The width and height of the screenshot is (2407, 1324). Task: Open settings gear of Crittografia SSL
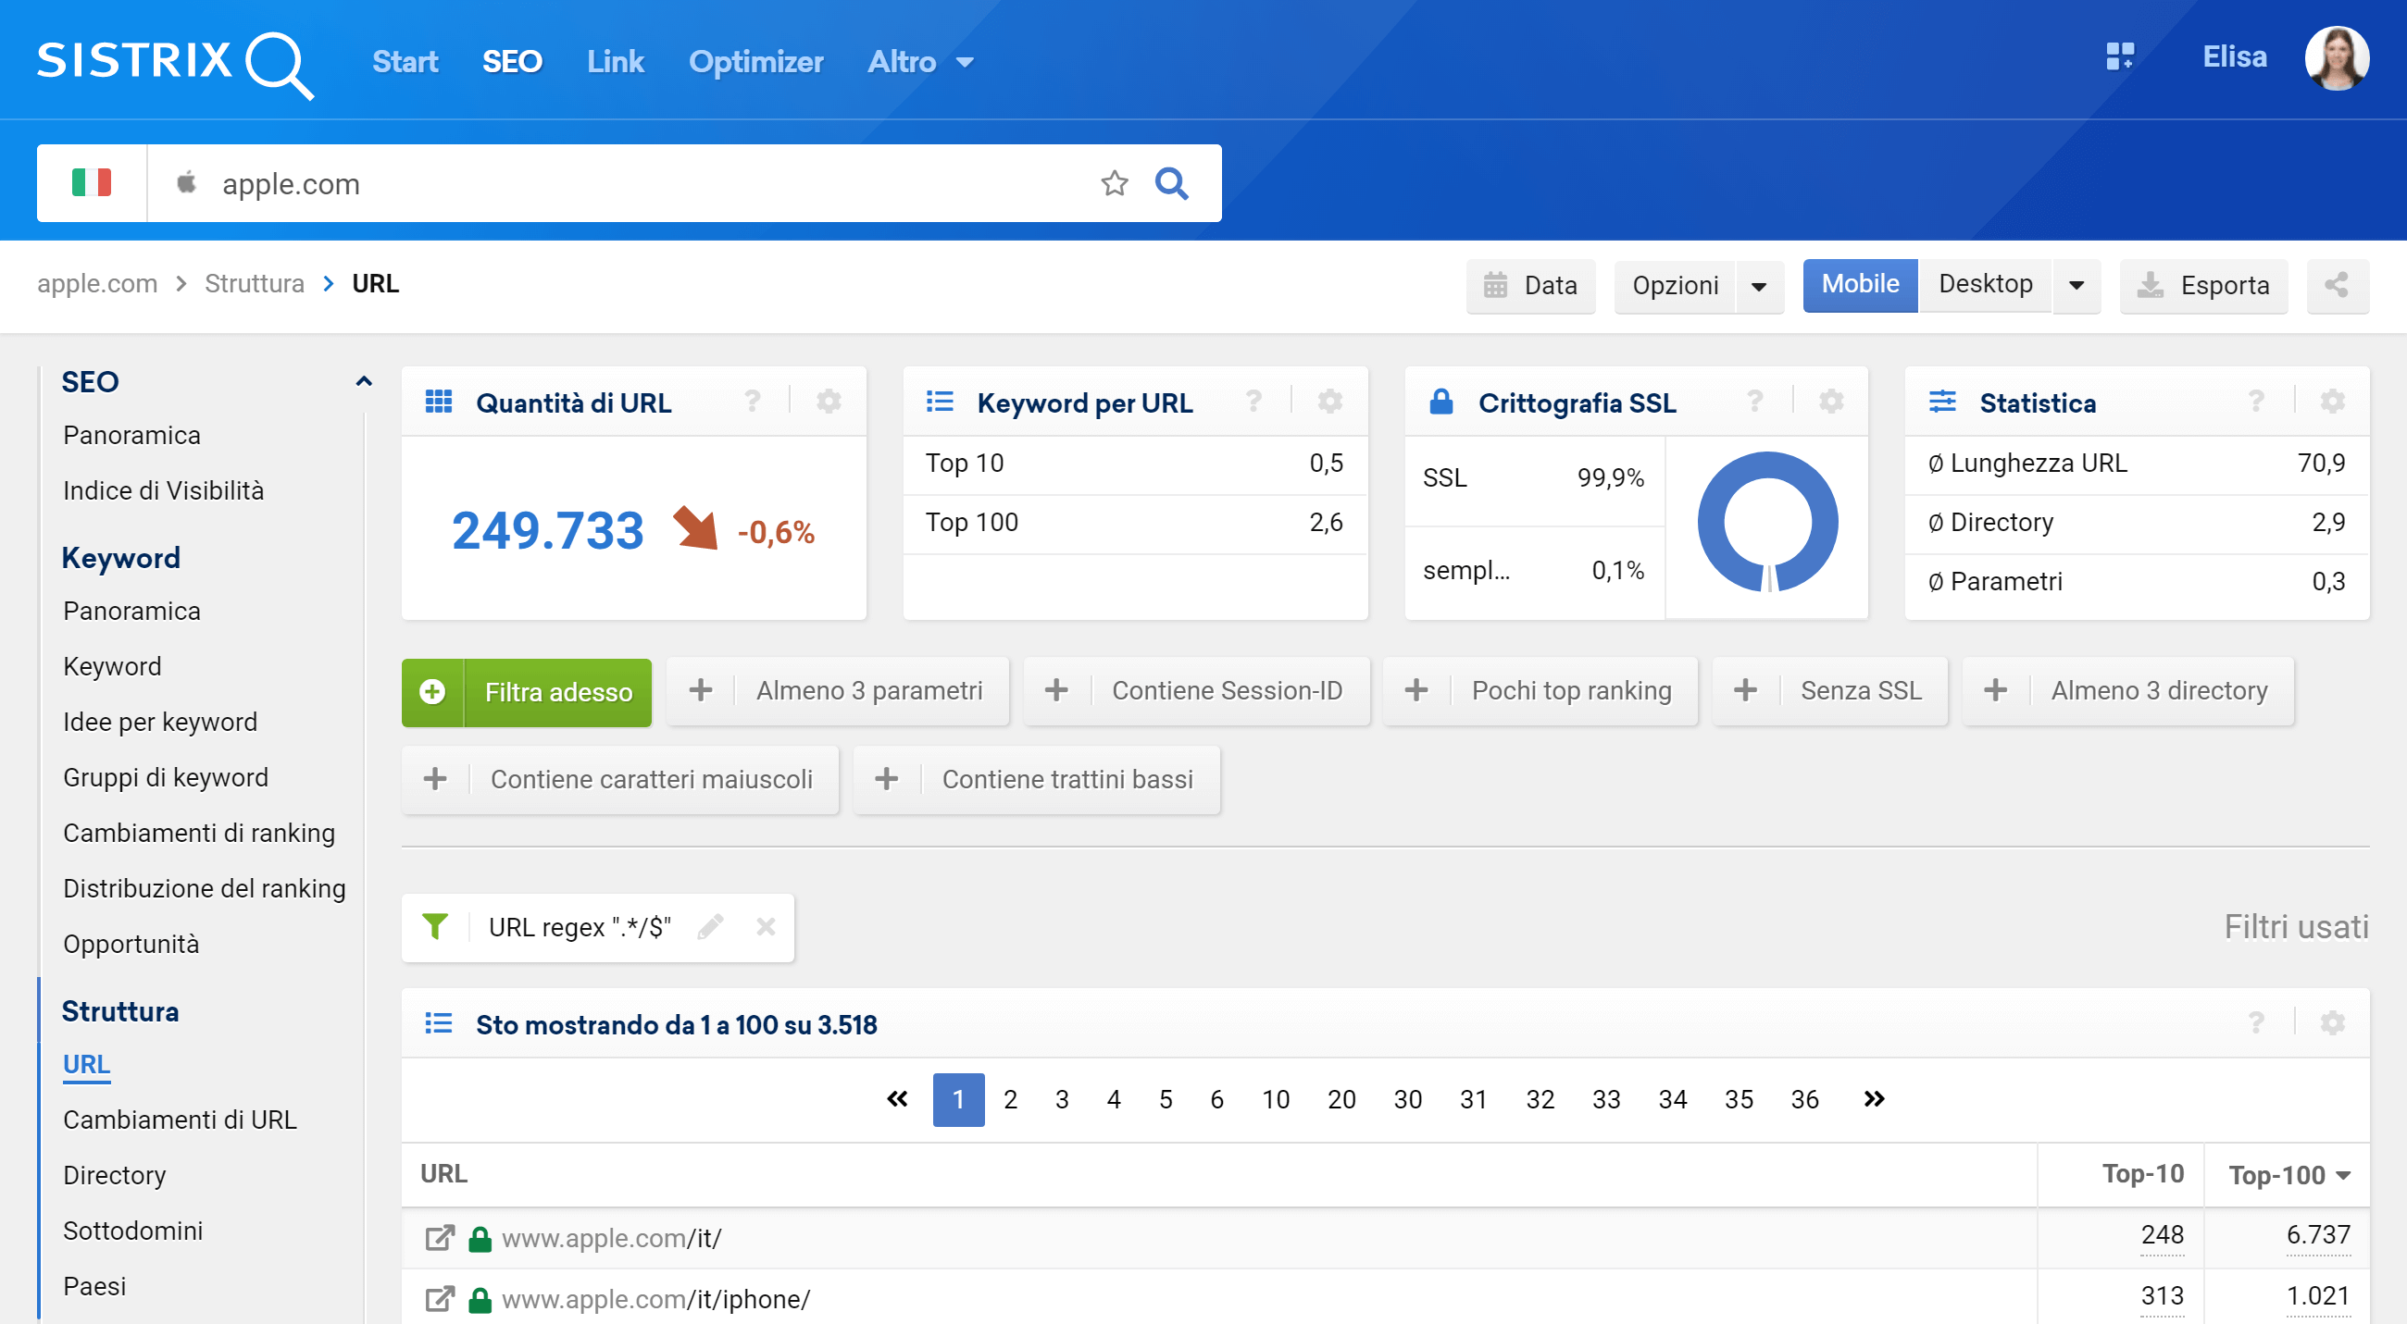coord(1831,402)
